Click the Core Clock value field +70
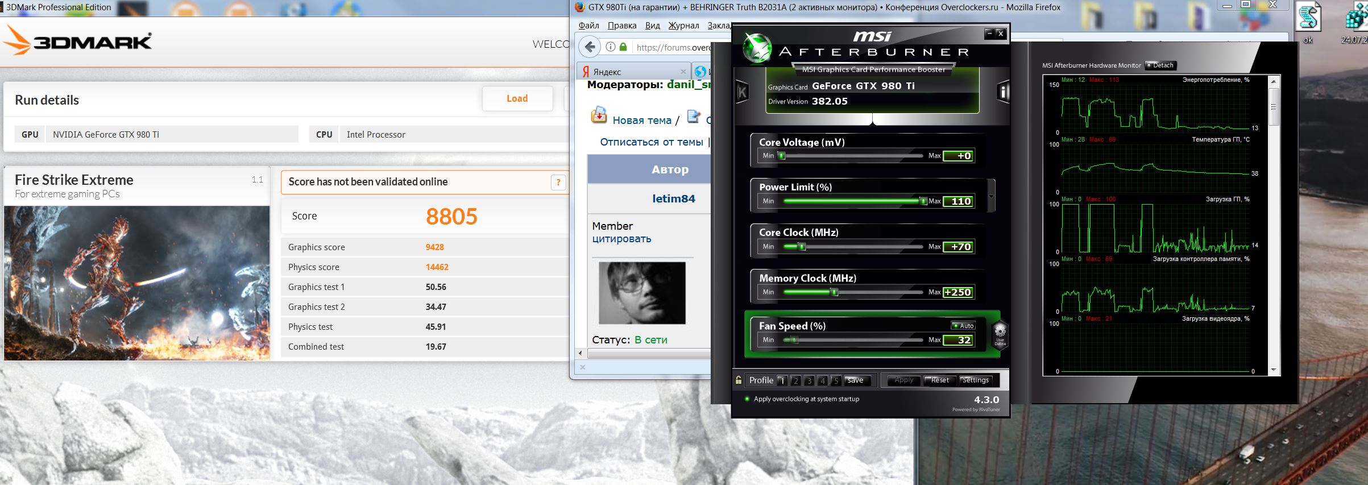The width and height of the screenshot is (1368, 485). [959, 247]
